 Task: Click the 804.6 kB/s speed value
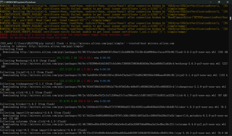click(85, 101)
